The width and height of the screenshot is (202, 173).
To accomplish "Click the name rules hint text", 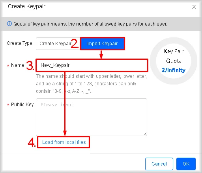I will click(x=91, y=84).
